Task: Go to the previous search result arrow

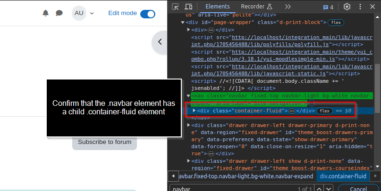Action: [319, 189]
